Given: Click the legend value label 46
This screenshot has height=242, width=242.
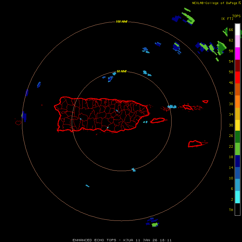Looking at the screenshot, I should click(231, 83).
